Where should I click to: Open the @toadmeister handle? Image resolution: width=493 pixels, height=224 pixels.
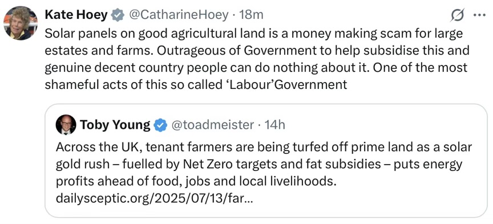pos(212,125)
